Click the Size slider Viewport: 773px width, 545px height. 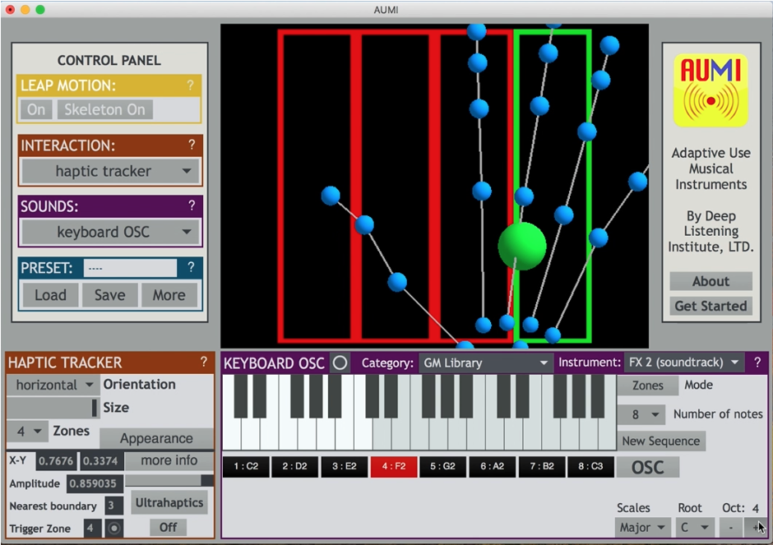53,408
